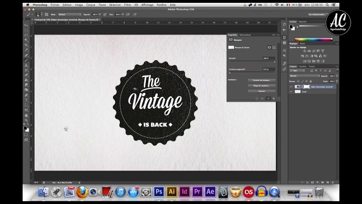
Task: Click the Brightness/Contrast adjustment icon
Action: coord(304,51)
